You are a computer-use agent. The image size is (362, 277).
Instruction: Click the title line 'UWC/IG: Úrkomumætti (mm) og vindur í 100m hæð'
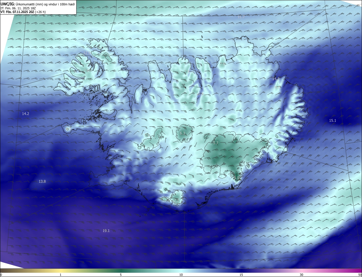point(38,4)
